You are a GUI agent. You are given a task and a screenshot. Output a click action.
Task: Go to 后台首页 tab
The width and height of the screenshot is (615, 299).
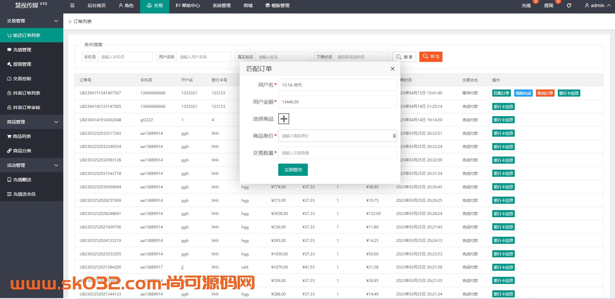pyautogui.click(x=96, y=5)
